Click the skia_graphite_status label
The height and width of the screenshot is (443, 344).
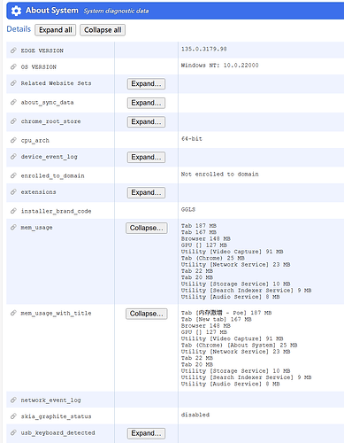coord(56,416)
